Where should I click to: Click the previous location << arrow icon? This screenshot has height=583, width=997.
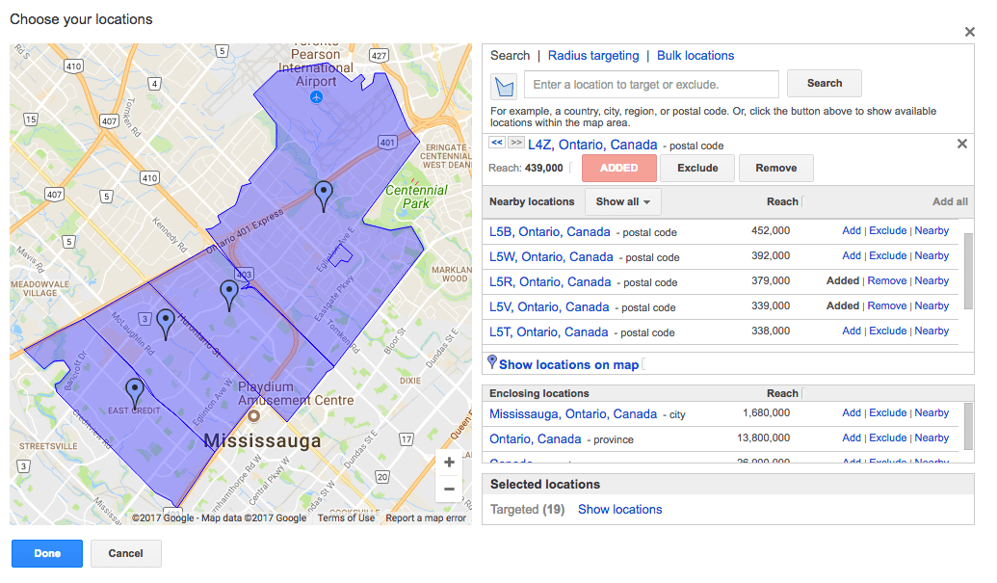click(x=497, y=143)
